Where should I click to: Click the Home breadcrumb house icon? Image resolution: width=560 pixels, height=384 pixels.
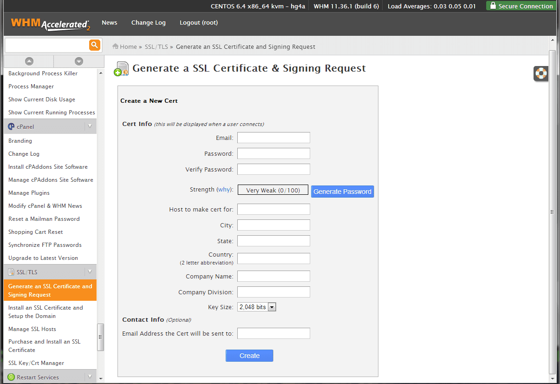point(115,46)
